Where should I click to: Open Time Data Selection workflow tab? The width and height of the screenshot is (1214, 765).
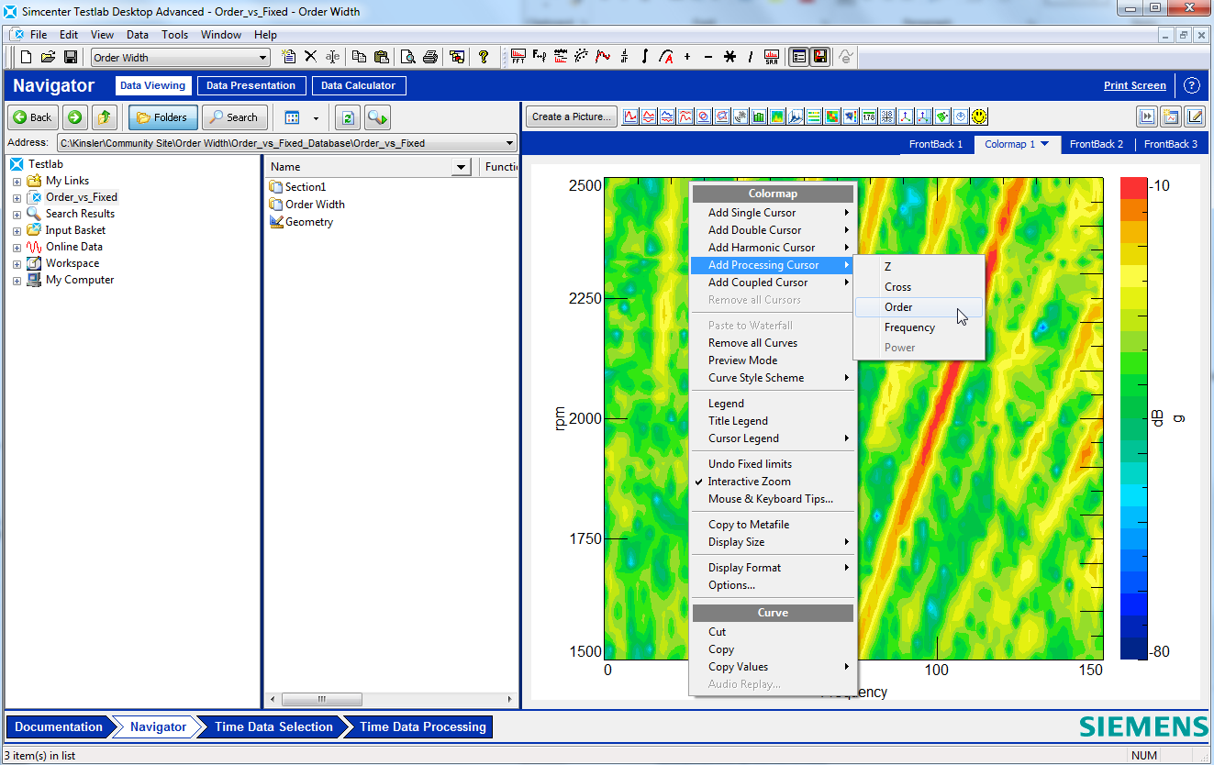click(273, 726)
